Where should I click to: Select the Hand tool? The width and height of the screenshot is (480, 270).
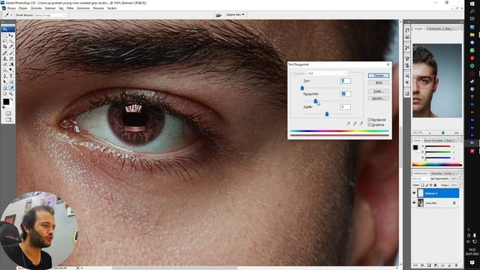coord(4,93)
